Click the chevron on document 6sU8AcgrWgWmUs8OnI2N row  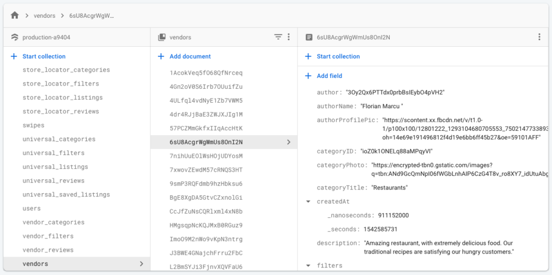point(289,142)
